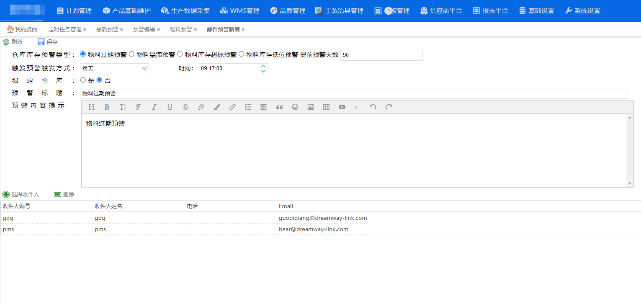The width and height of the screenshot is (641, 304).
Task: Open the WMS管理 menu
Action: coord(239,11)
